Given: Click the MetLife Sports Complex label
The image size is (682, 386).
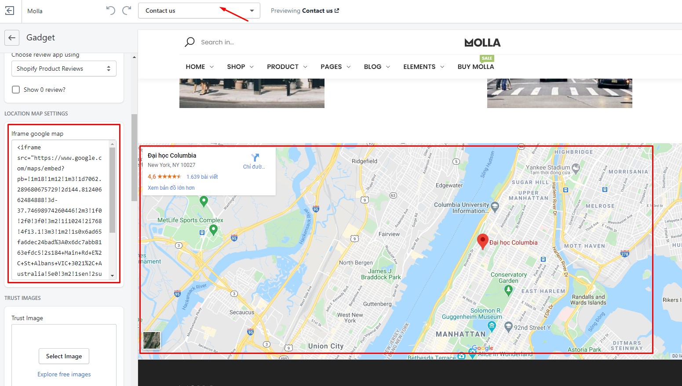Looking at the screenshot, I should point(190,220).
